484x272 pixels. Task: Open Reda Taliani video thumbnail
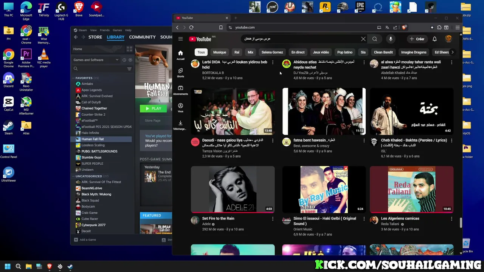click(x=411, y=189)
